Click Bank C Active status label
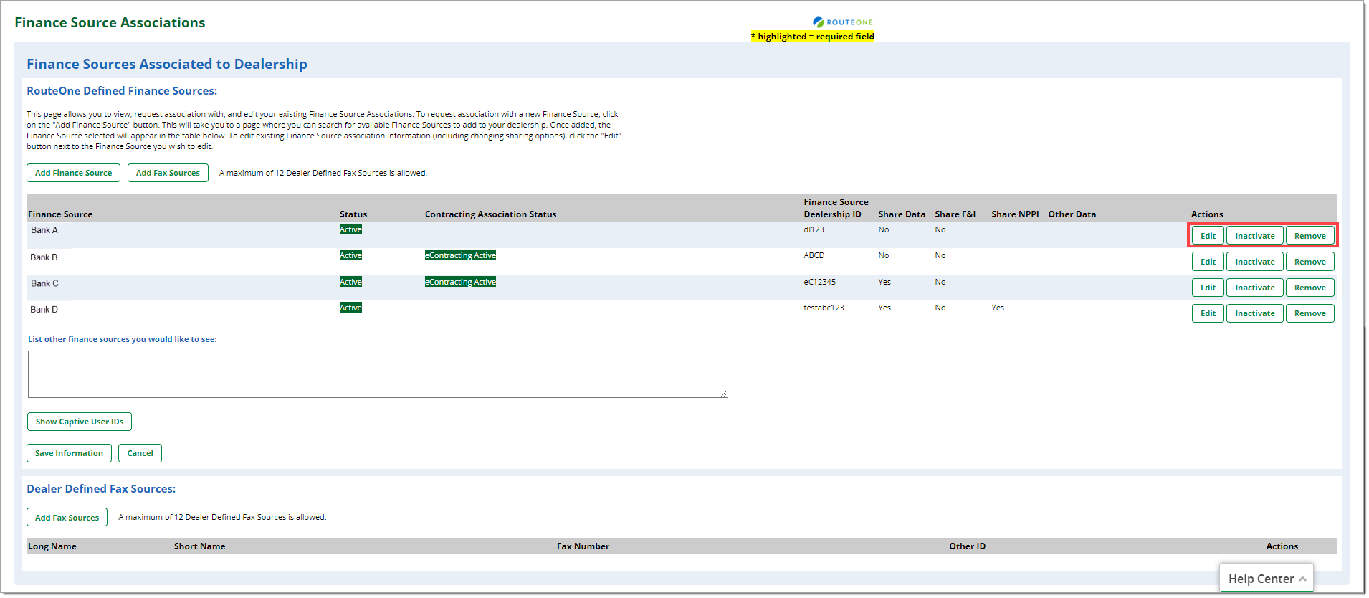Image resolution: width=1369 pixels, height=598 pixels. (x=350, y=282)
